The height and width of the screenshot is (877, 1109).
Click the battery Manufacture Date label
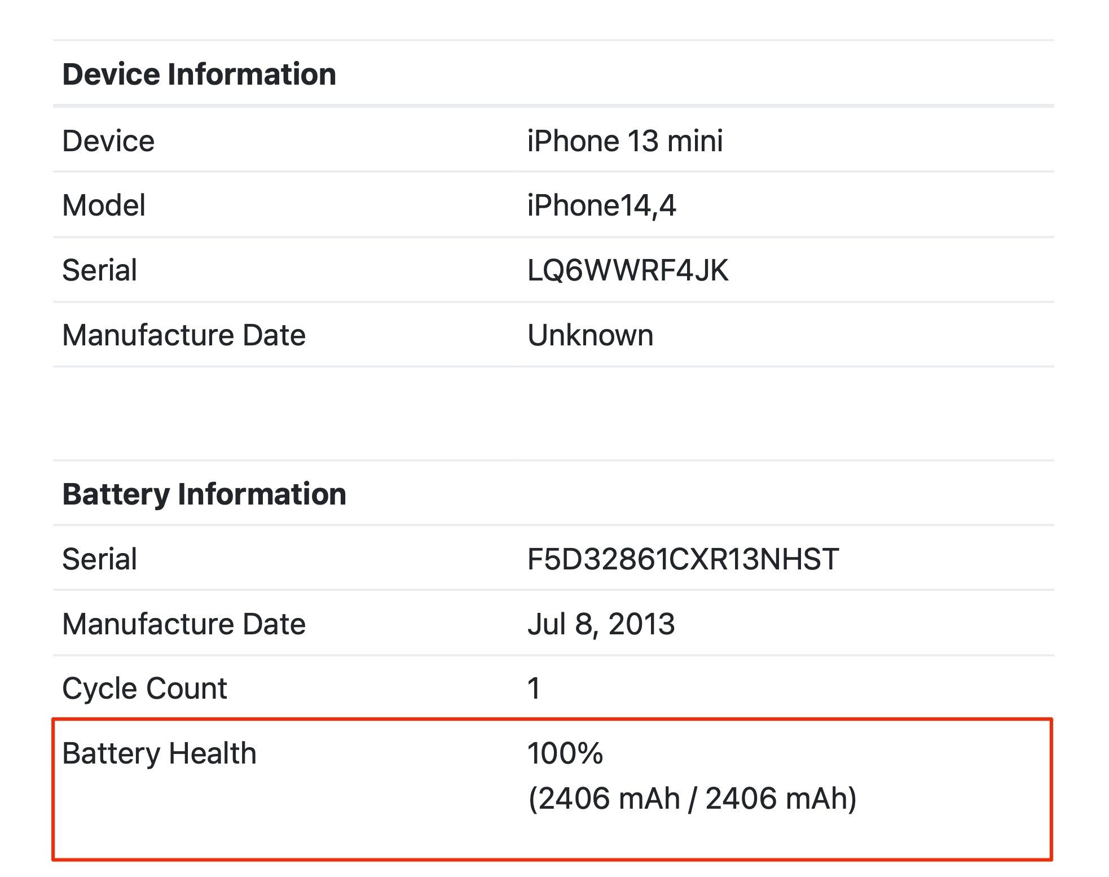[x=184, y=624]
